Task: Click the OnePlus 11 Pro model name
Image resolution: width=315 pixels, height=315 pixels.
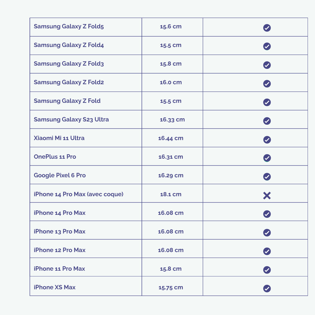Action: coord(55,157)
